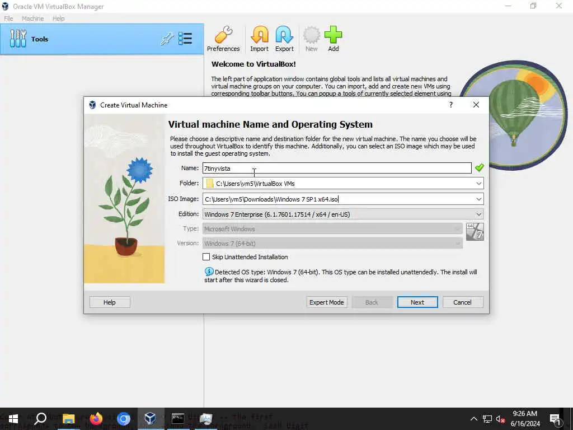Open the blue circular browser taskbar icon

point(124,419)
